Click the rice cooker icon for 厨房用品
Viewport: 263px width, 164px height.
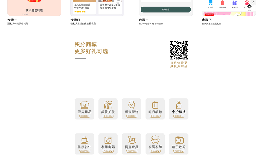(84, 105)
